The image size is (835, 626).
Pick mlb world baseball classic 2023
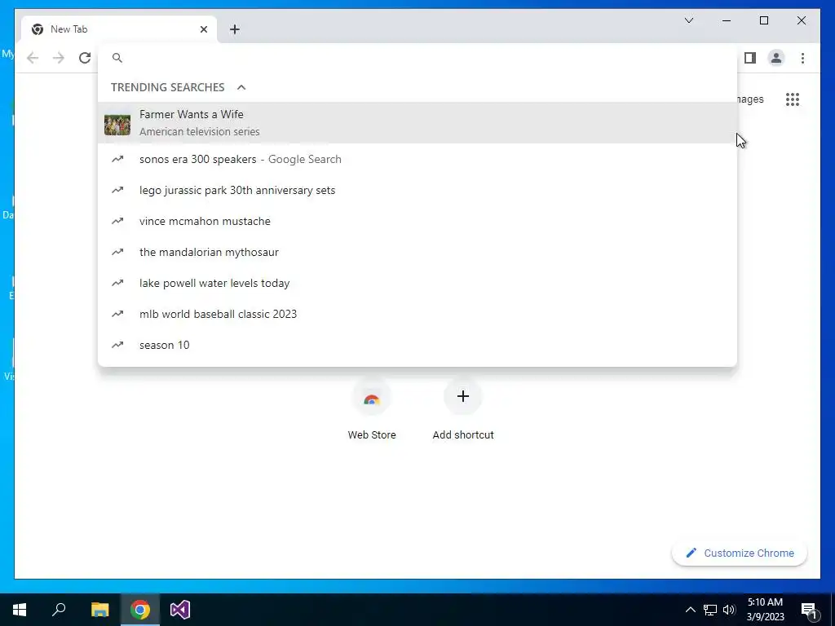417,314
